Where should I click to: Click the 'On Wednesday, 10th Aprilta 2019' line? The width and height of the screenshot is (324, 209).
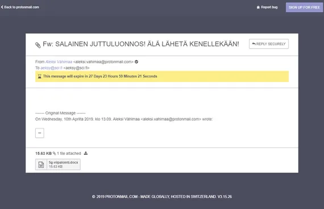pos(124,119)
